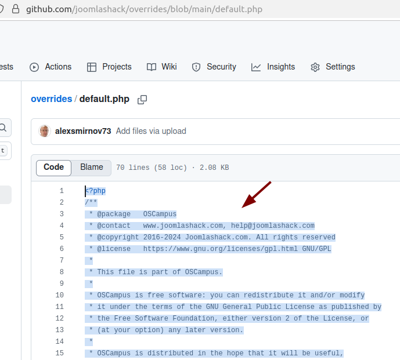400x360 pixels.
Task: Click alexsmirnov73 avatar image
Action: [x=45, y=131]
